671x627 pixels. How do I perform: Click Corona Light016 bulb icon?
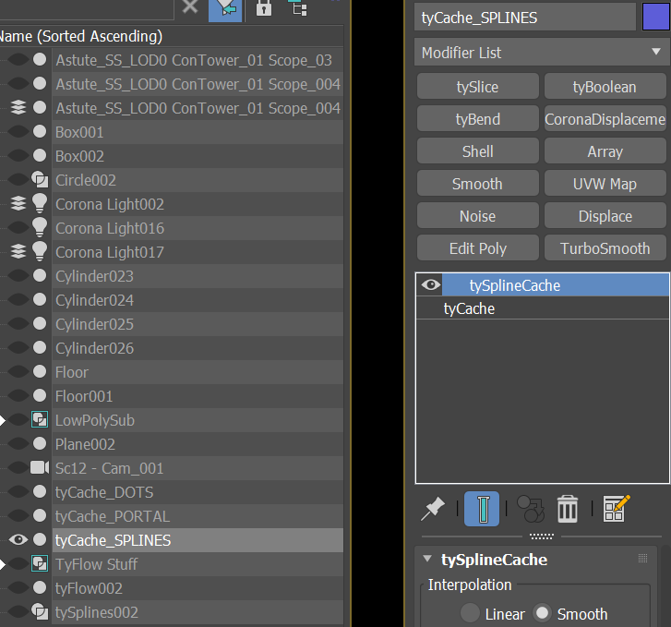tap(40, 227)
